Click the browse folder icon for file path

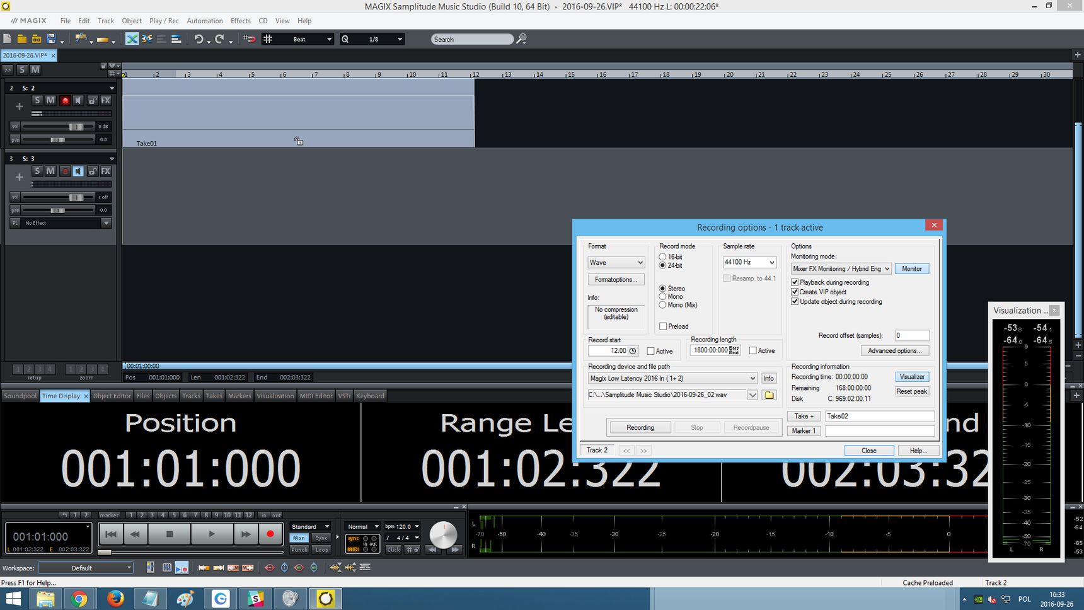pyautogui.click(x=769, y=395)
